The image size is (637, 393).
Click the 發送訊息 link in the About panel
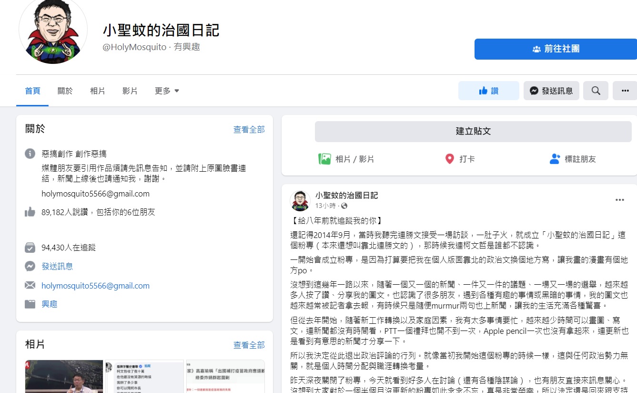57,266
